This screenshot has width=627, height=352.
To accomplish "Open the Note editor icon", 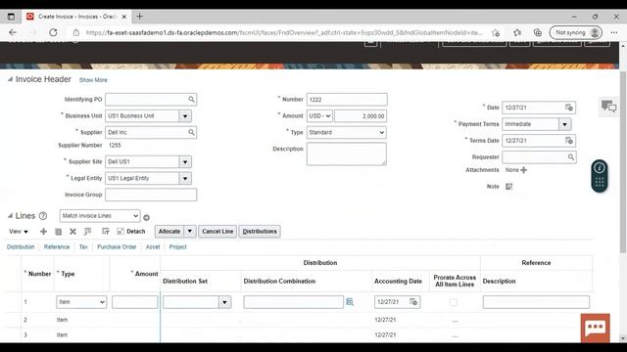I will [x=509, y=187].
